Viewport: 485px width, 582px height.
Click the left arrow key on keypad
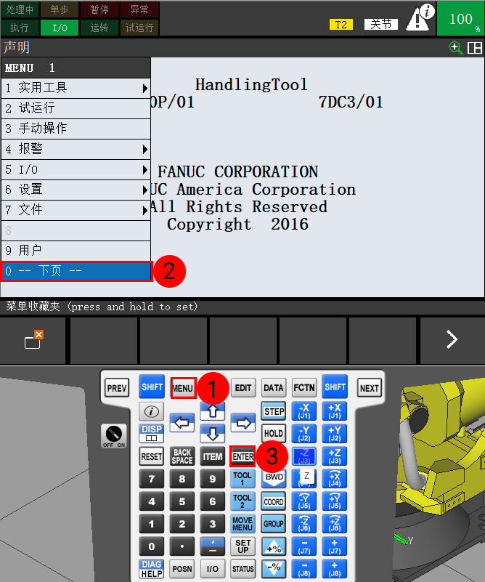pyautogui.click(x=182, y=422)
